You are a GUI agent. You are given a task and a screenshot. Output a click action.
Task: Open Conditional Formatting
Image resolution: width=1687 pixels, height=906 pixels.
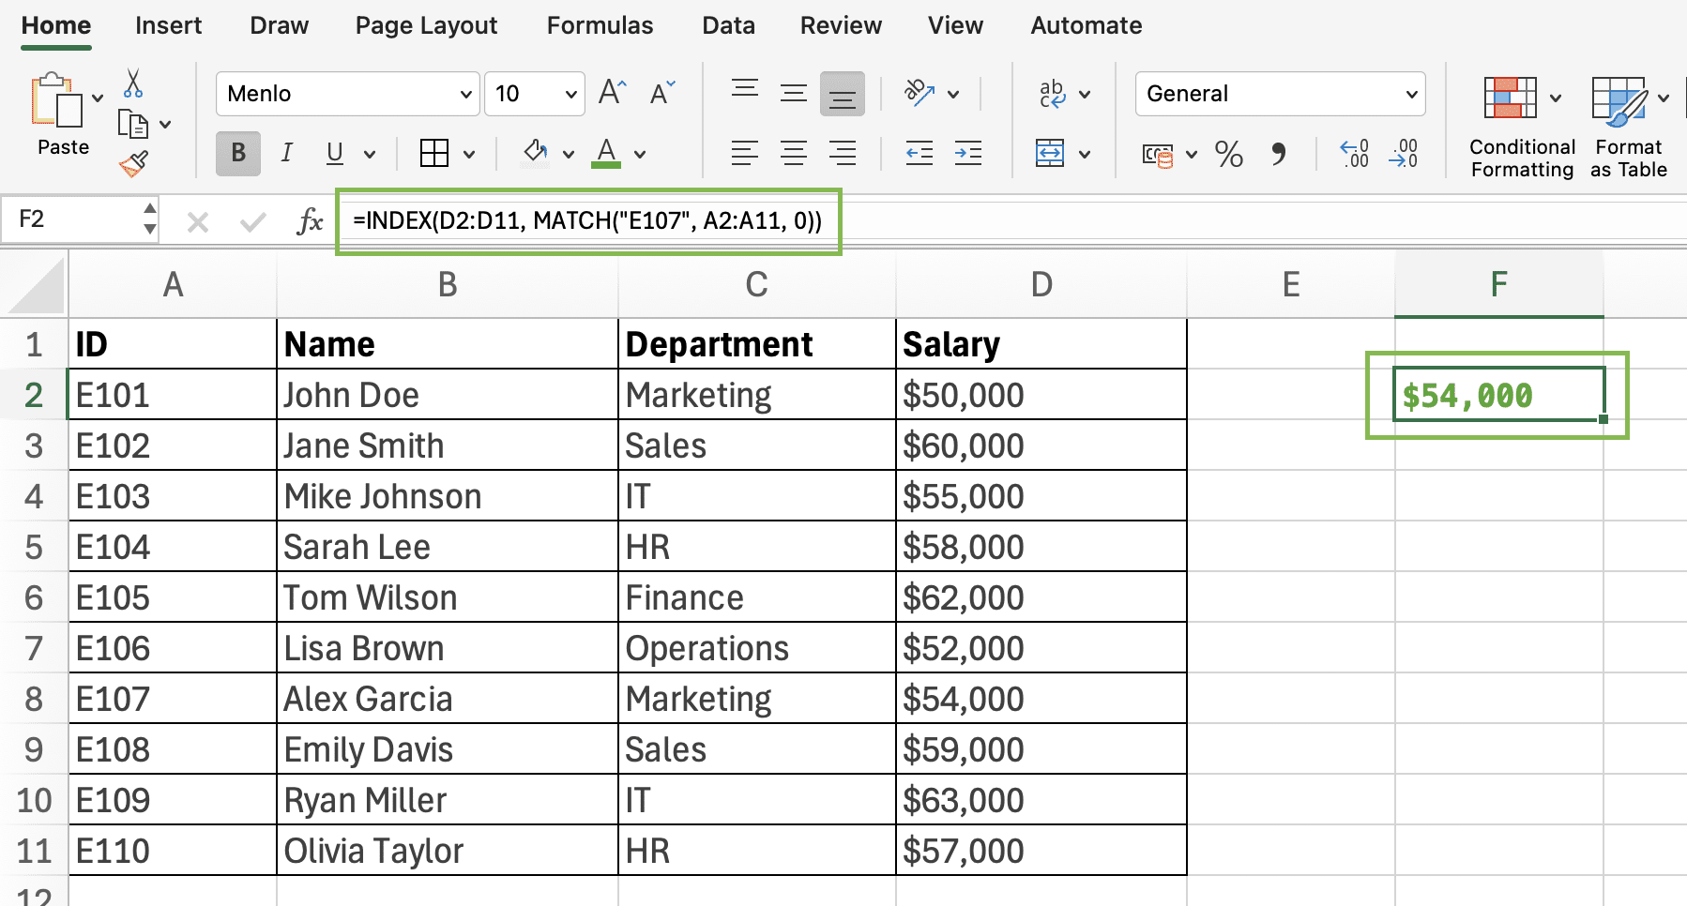click(1522, 128)
